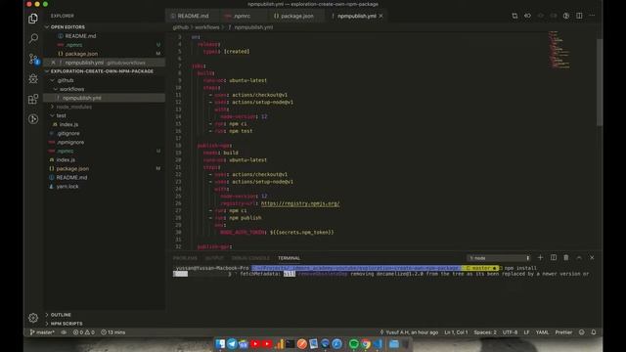This screenshot has height=352, width=626.
Task: Open the editor More Actions ellipsis
Action: tap(592, 16)
